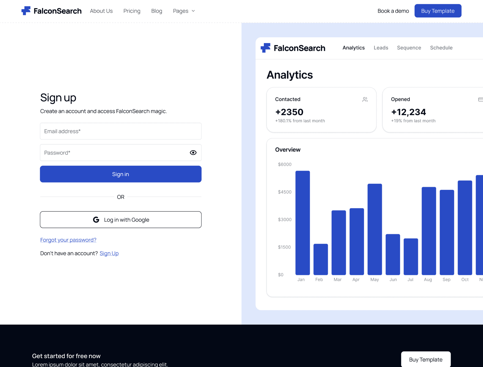Click the Buy Template button in the footer banner
Screen dimensions: 483x367
click(x=426, y=359)
